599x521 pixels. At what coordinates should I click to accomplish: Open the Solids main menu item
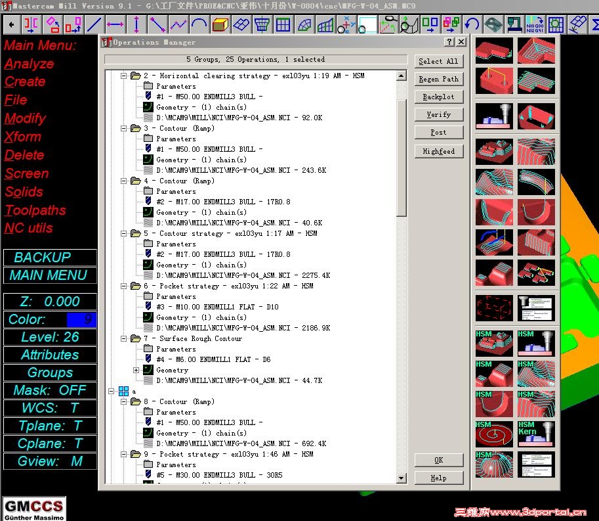tap(24, 192)
